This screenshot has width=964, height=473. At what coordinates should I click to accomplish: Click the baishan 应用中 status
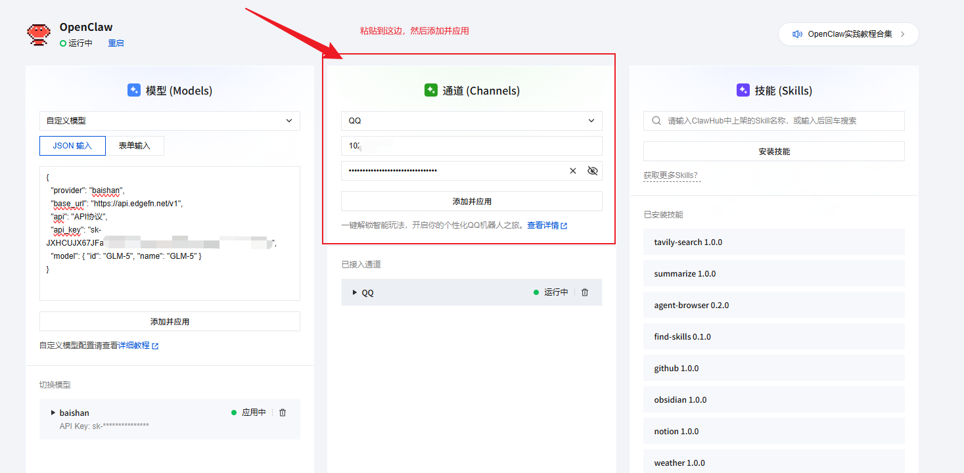248,413
